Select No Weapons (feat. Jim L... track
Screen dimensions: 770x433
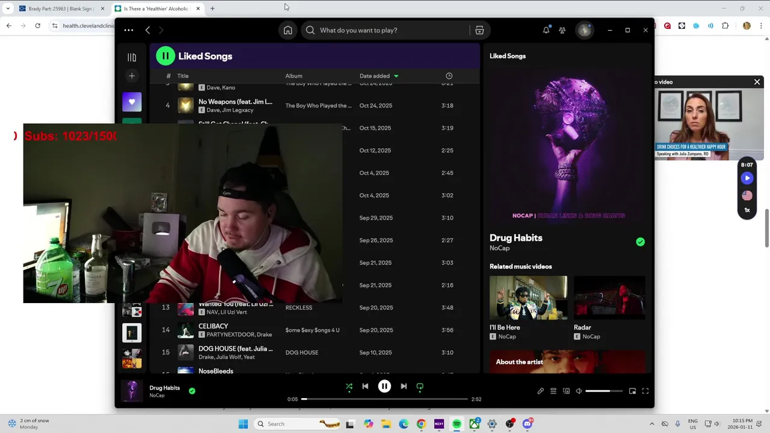235,102
